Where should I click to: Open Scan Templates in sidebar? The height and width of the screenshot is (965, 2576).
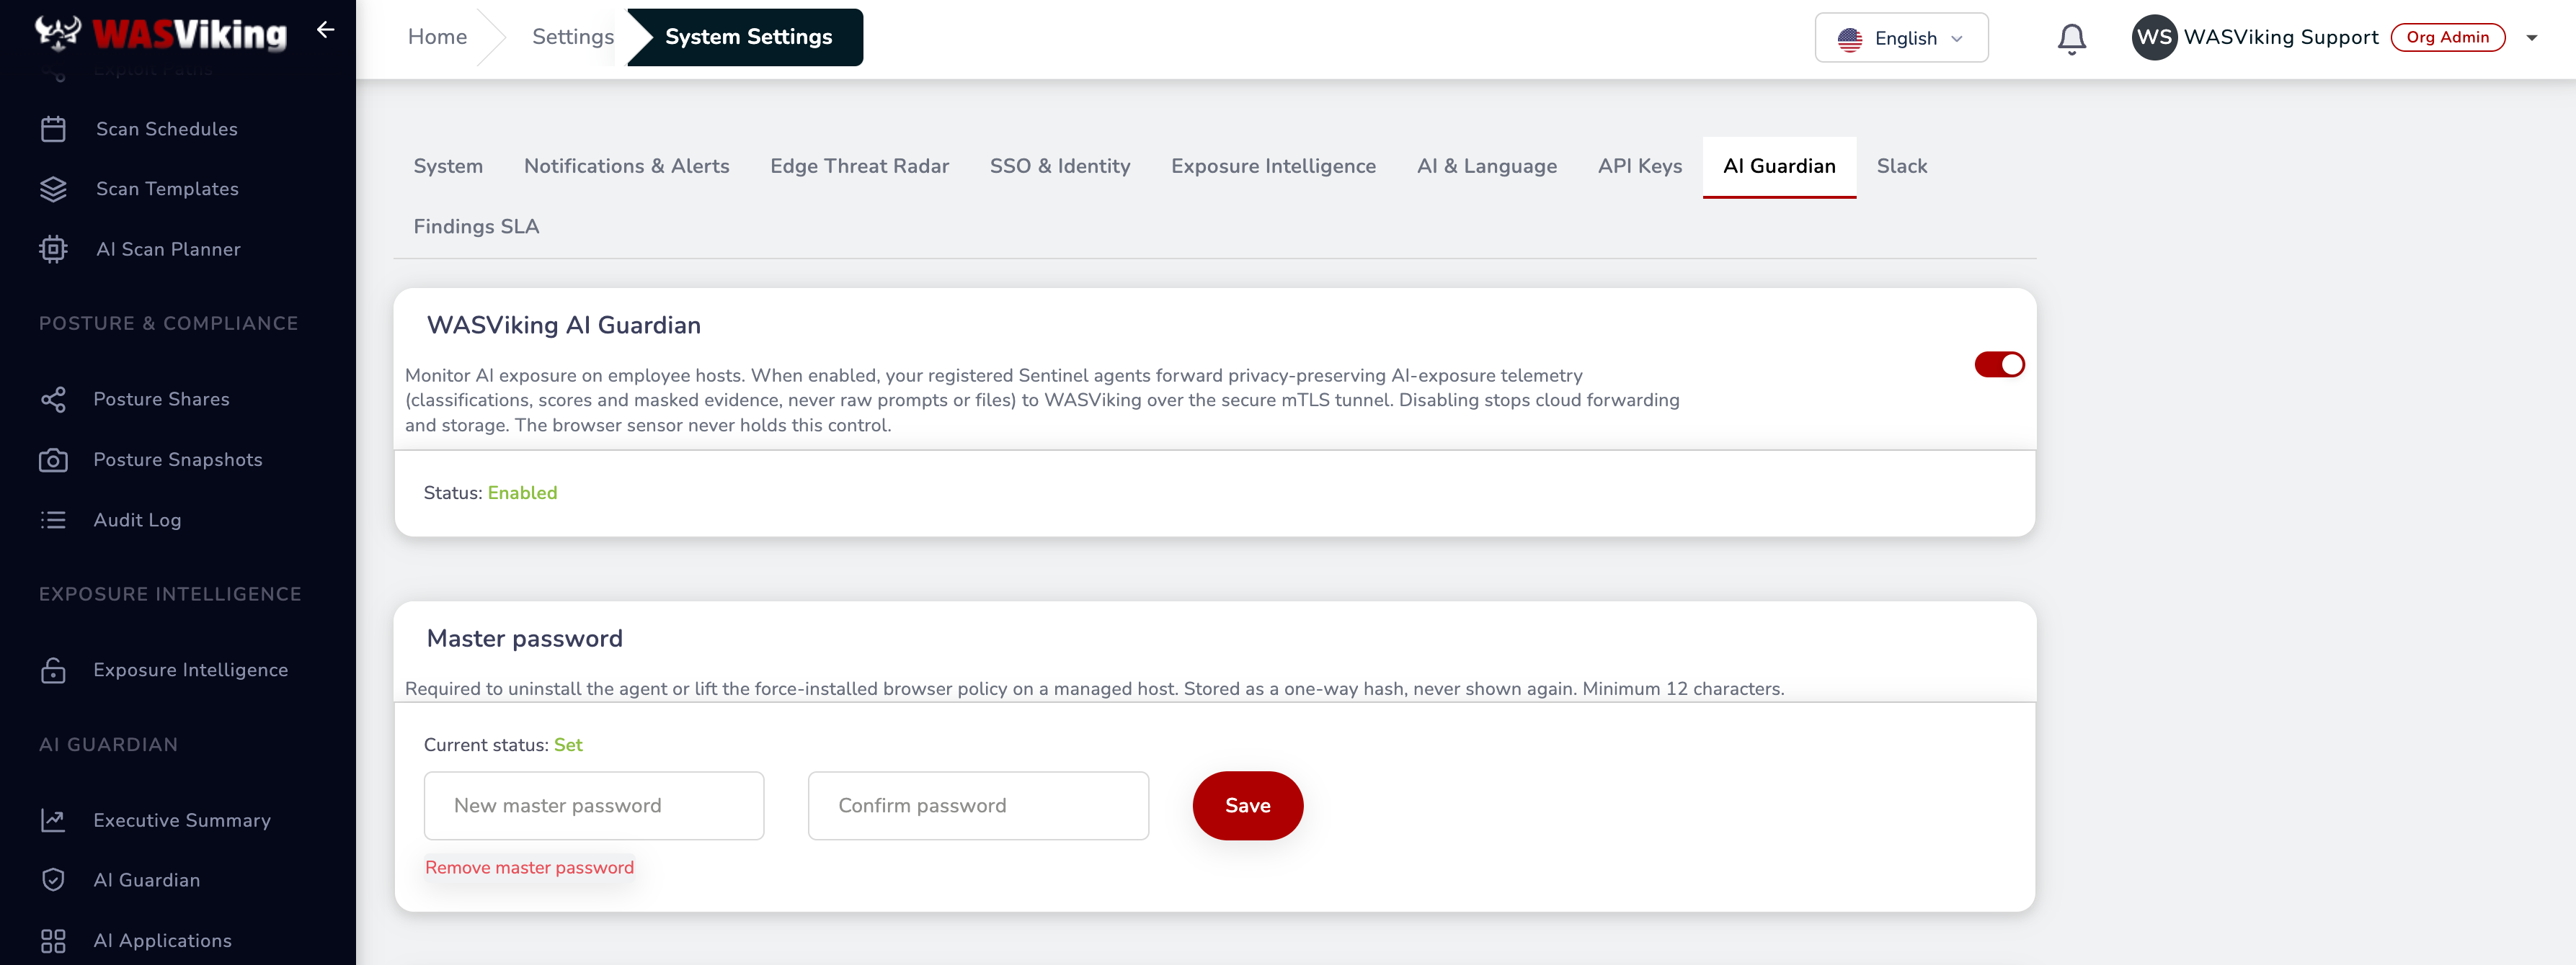[x=167, y=189]
